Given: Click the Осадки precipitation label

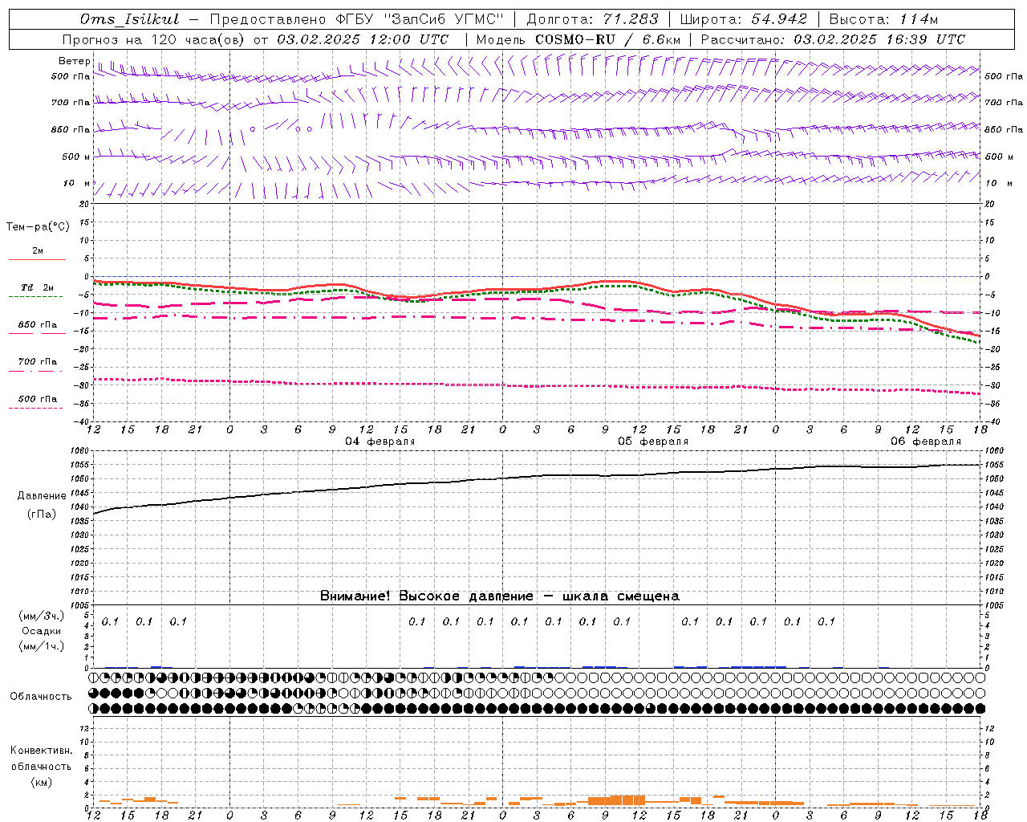Looking at the screenshot, I should click(42, 631).
